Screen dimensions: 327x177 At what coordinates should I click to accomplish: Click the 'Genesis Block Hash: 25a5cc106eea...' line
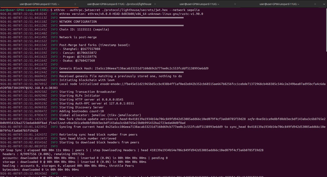(x=134, y=68)
